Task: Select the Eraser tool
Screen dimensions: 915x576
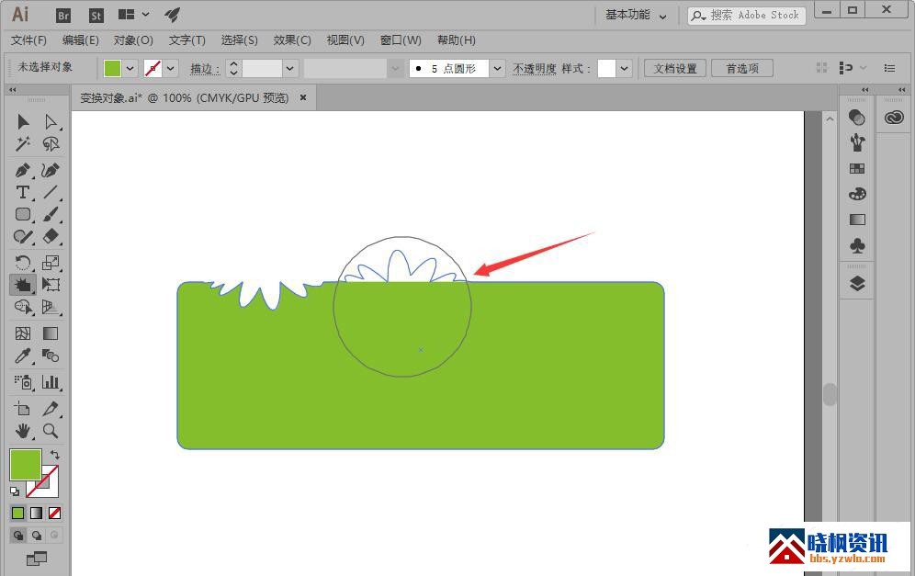Action: [51, 236]
